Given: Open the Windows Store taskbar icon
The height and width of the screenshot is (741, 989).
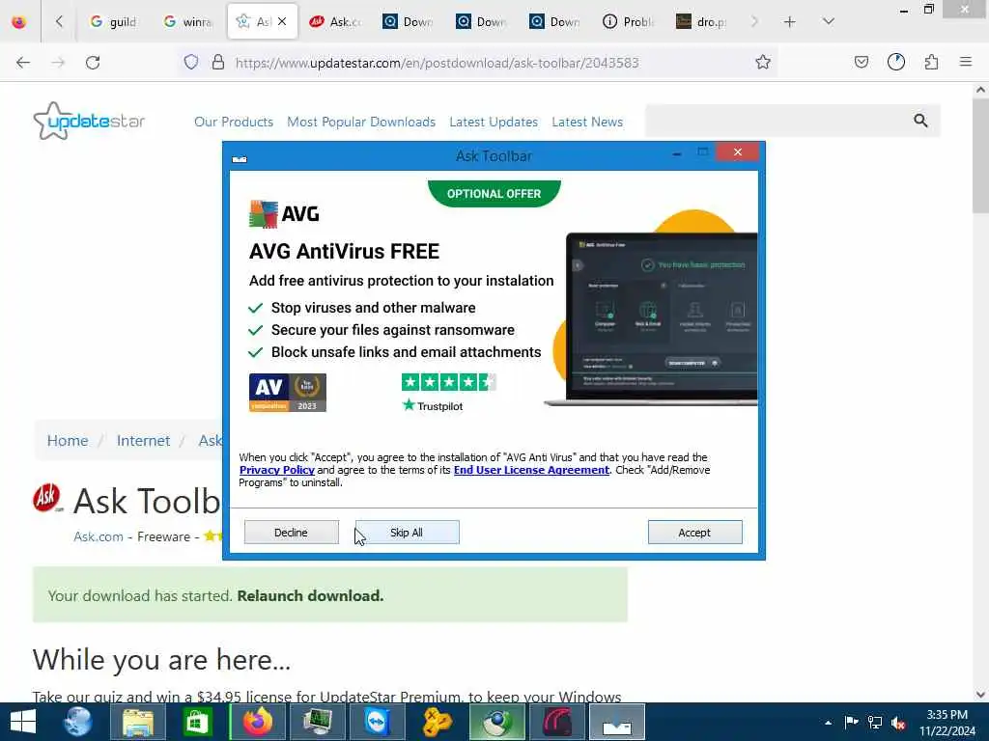Looking at the screenshot, I should coord(197,722).
